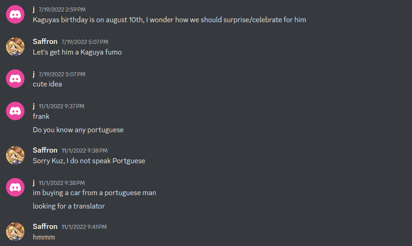Click j's avatar beside the Portuguese car message
The image size is (412, 246).
click(x=15, y=187)
